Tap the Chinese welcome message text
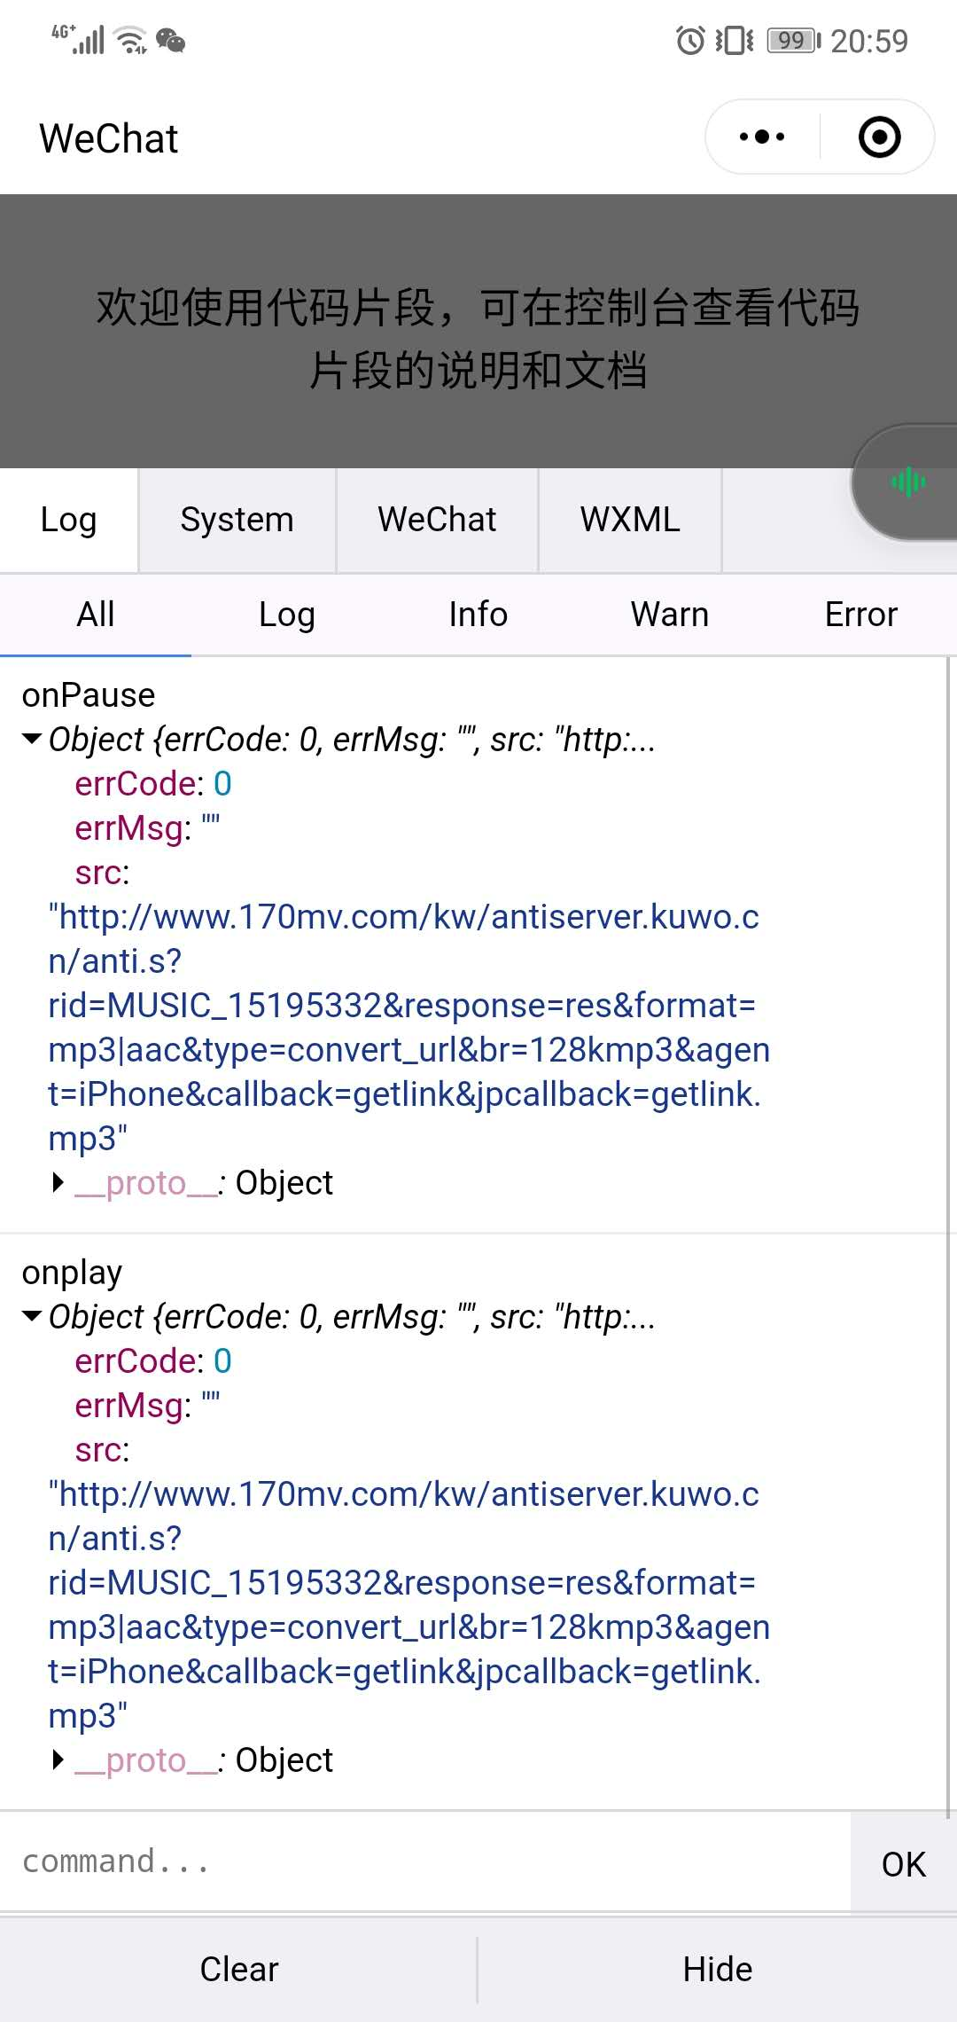This screenshot has width=957, height=2022. (478, 339)
